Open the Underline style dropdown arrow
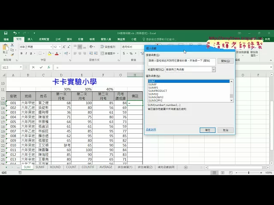This screenshot has width=274, height=205. tap(34, 53)
